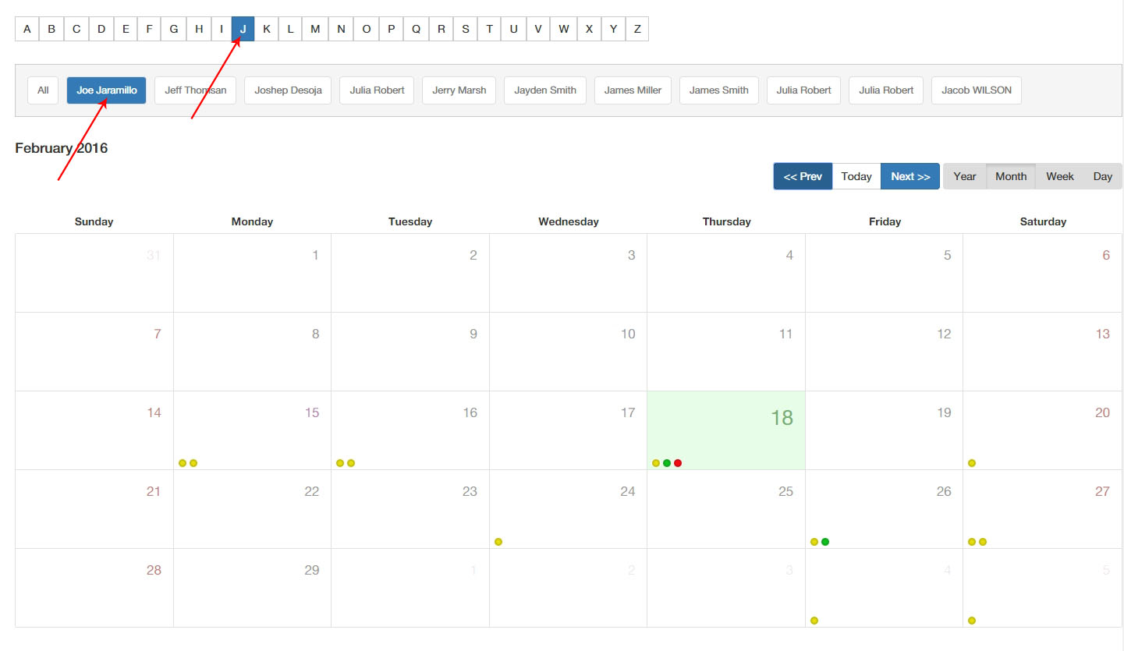Filter names by letter S
The width and height of the screenshot is (1124, 651).
465,29
